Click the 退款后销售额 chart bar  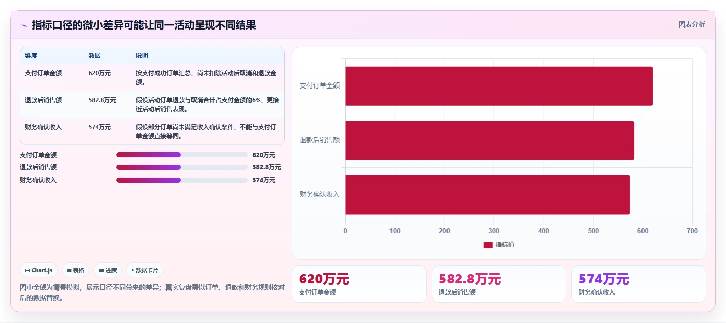pyautogui.click(x=490, y=140)
